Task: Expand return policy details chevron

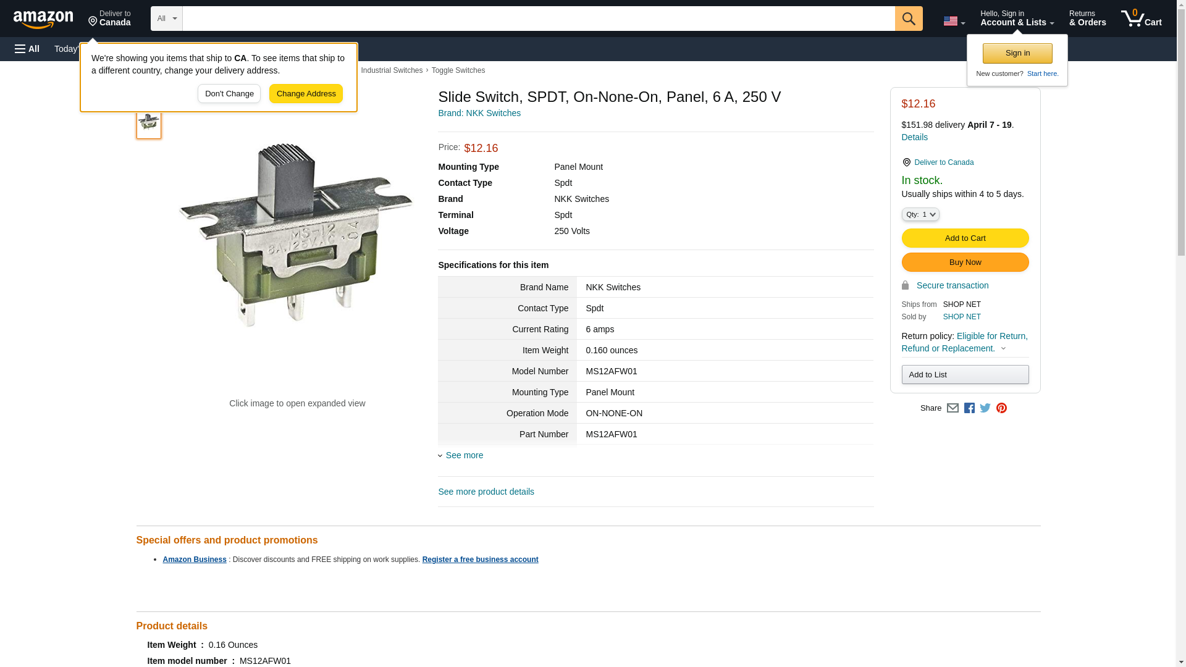Action: pyautogui.click(x=1003, y=349)
